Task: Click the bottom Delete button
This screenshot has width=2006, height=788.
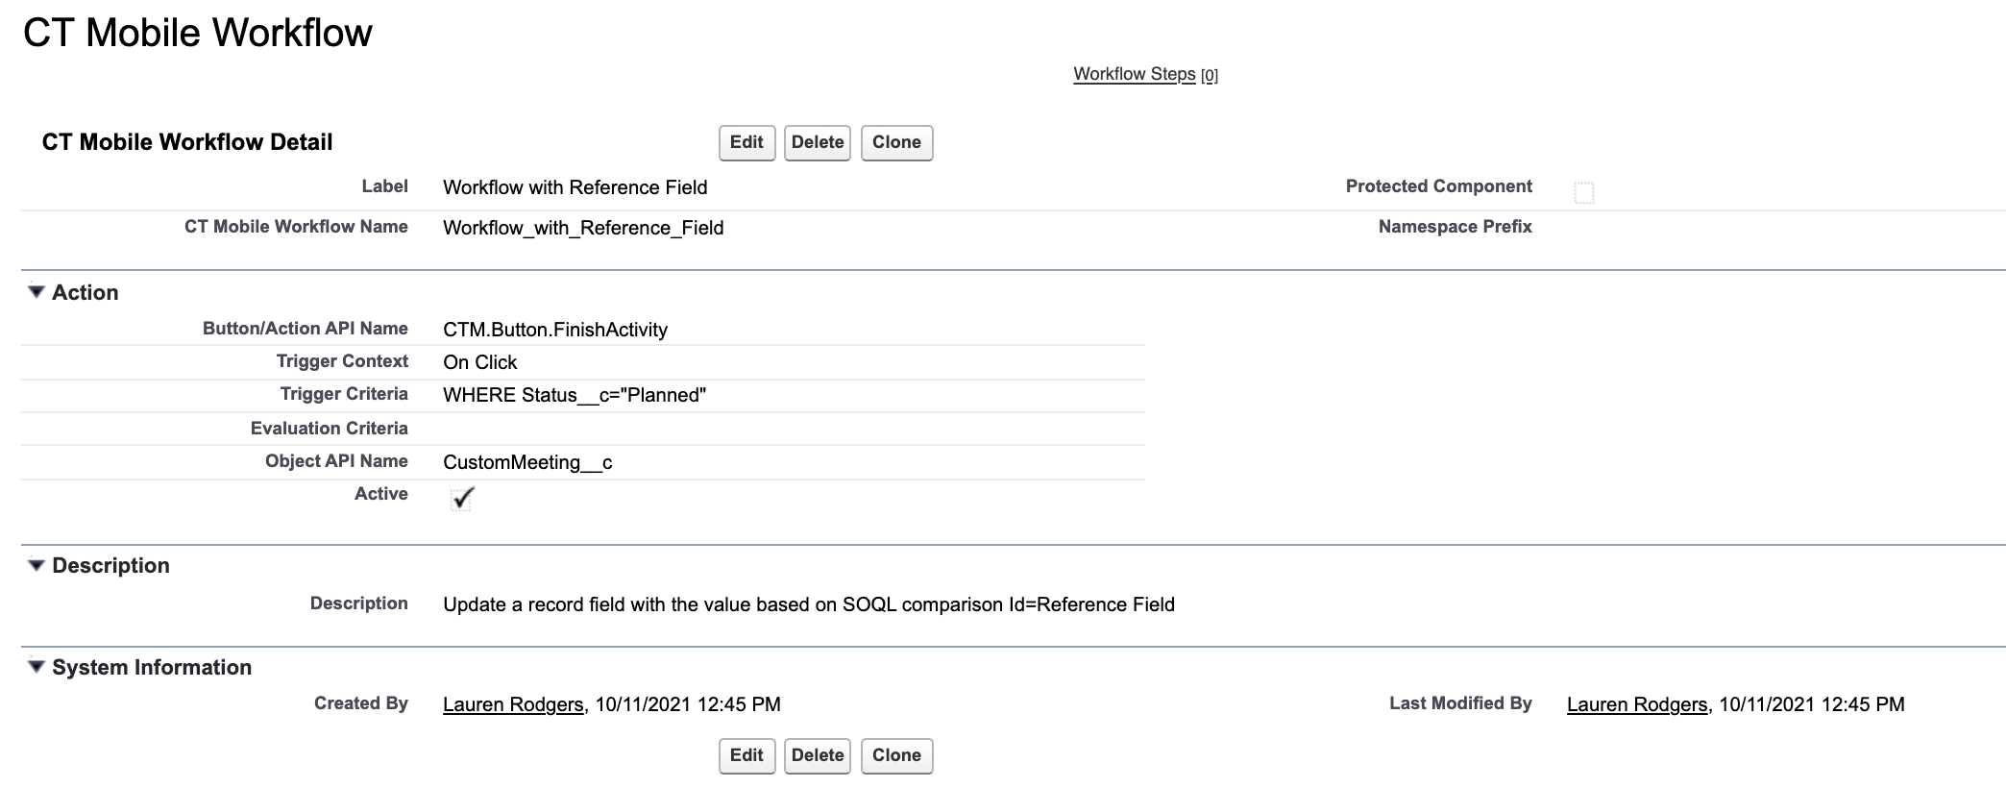Action: 817,755
